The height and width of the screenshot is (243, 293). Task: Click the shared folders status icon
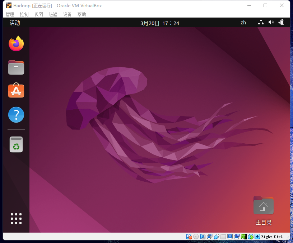click(223, 237)
